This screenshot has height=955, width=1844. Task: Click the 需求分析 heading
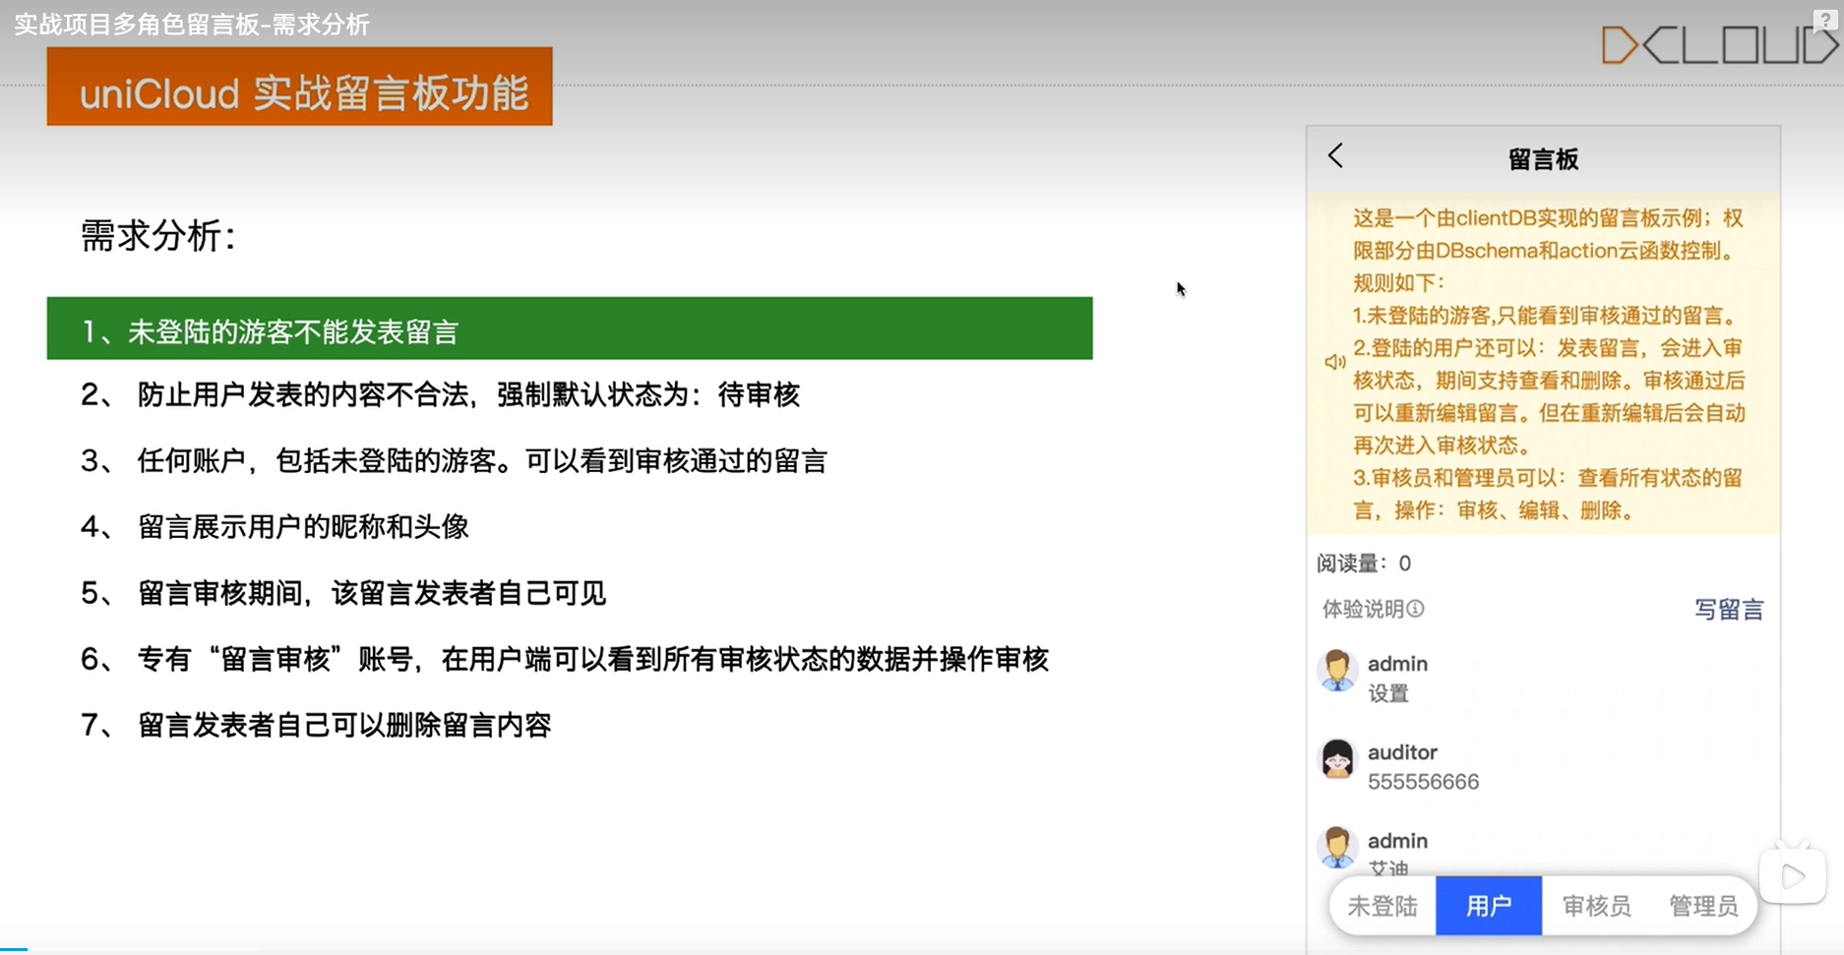(x=157, y=236)
